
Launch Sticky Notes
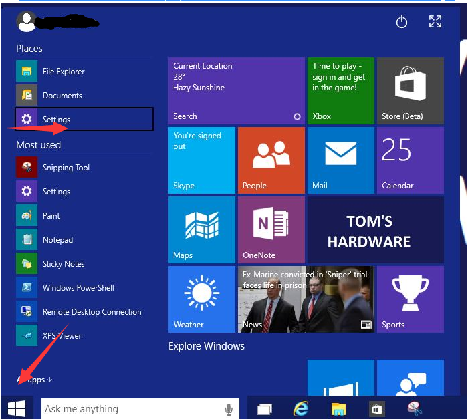coord(84,263)
